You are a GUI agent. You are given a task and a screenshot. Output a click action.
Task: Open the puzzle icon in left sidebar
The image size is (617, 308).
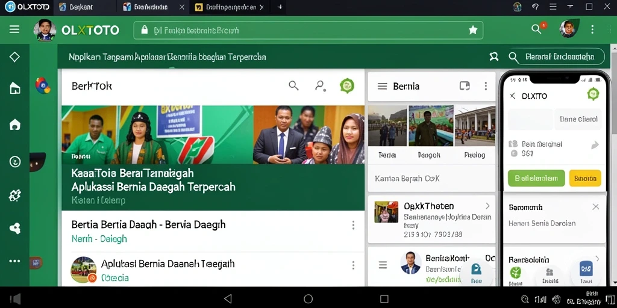[x=14, y=196]
